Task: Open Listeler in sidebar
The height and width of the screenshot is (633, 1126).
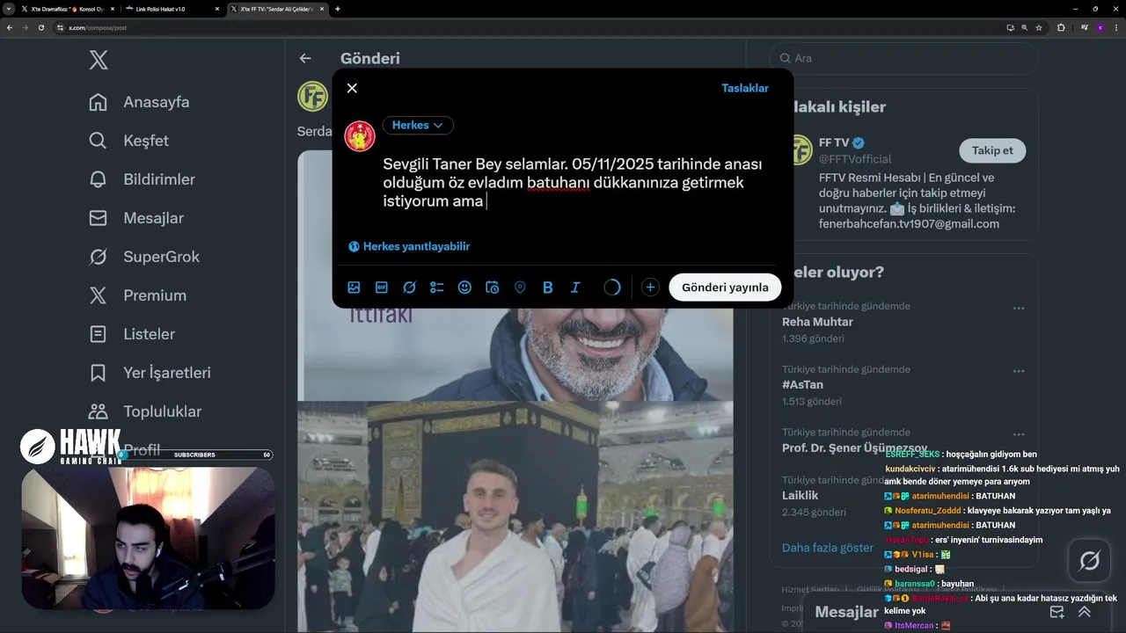Action: 132,334
